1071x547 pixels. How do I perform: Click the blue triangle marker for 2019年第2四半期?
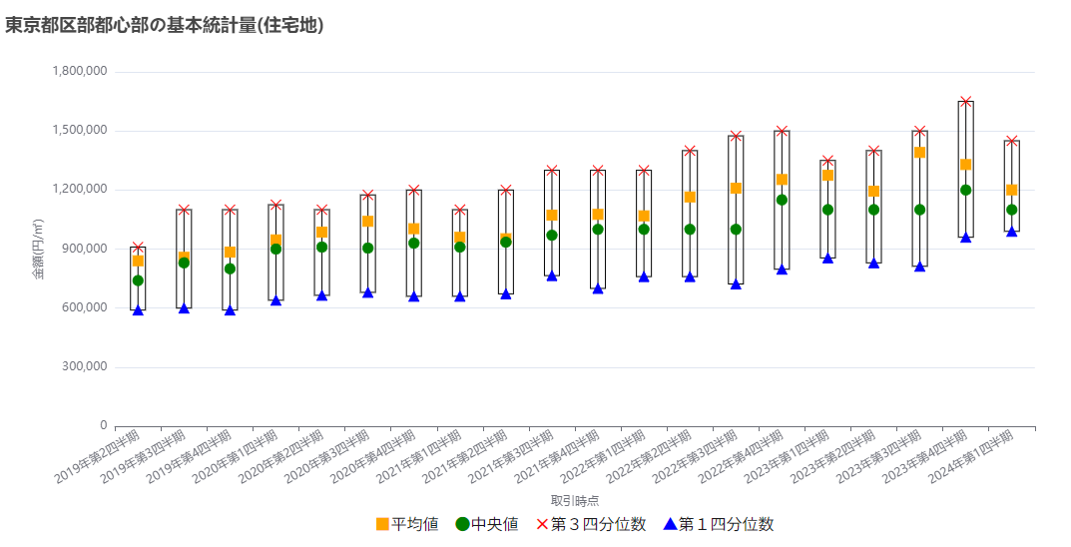click(x=138, y=310)
